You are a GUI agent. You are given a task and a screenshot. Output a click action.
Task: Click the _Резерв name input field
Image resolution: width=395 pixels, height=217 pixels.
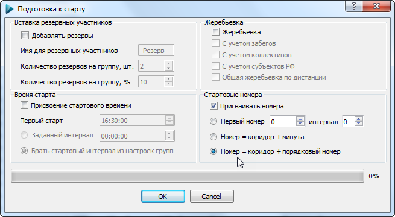tap(156, 51)
